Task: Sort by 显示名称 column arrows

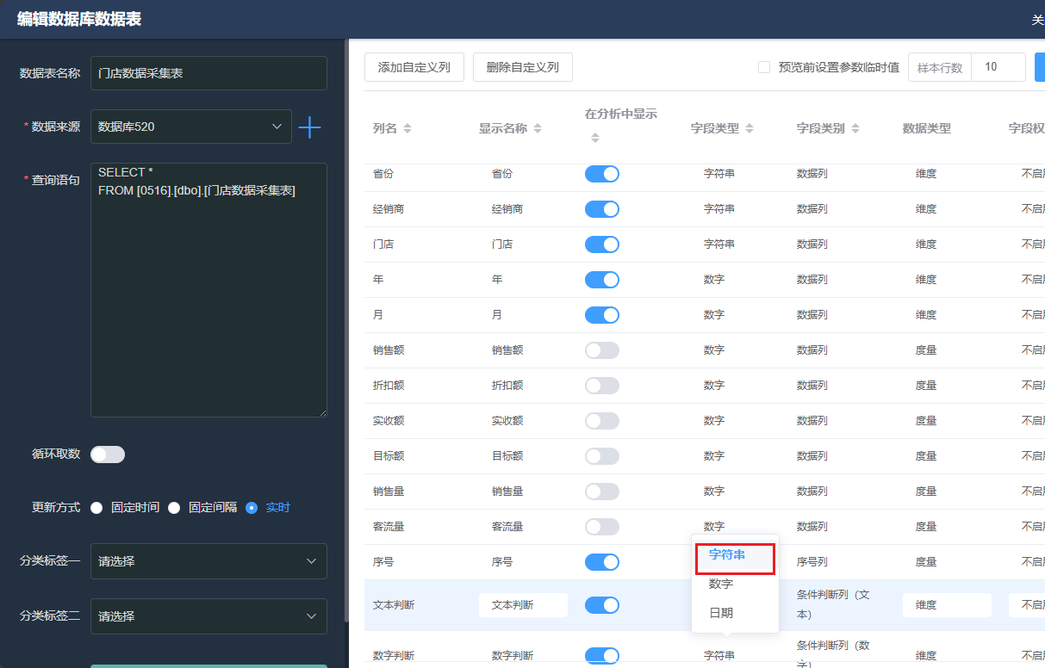Action: (538, 128)
